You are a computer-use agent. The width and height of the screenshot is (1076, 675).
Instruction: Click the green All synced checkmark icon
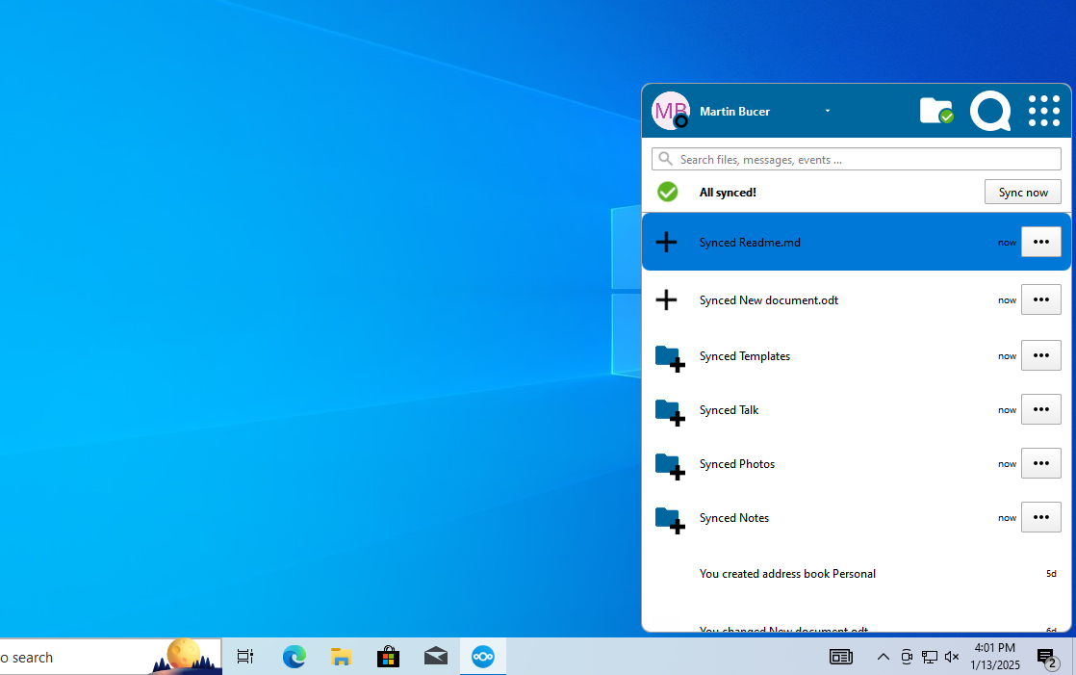667,192
